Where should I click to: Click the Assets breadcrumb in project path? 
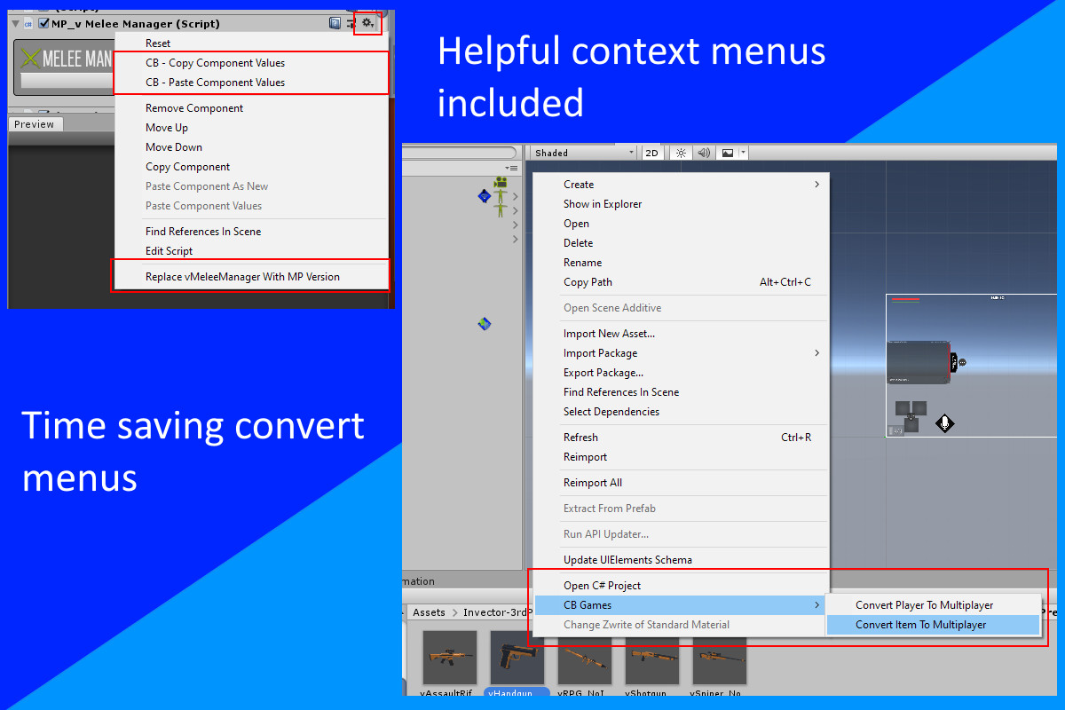[429, 612]
